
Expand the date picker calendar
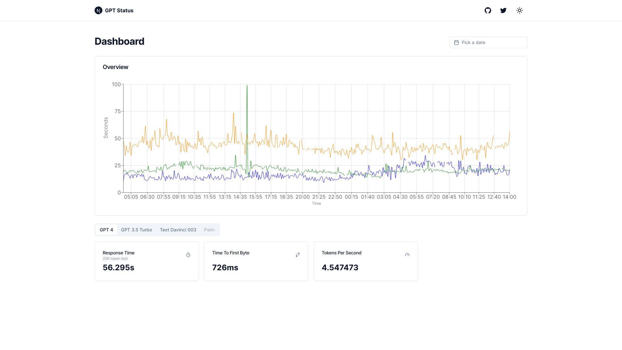[488, 42]
